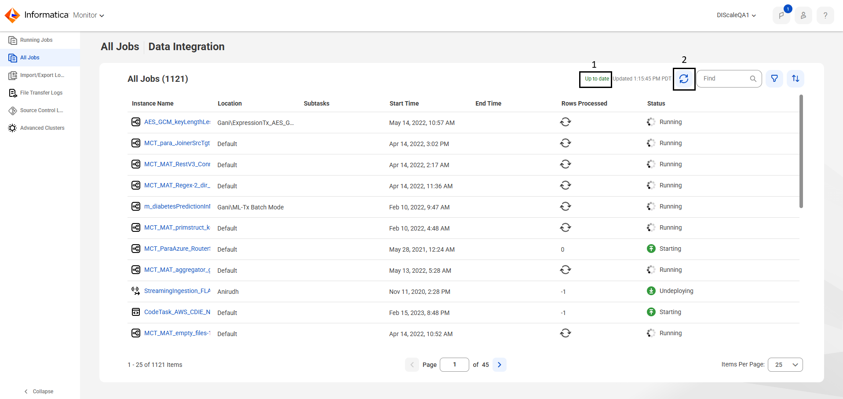The image size is (843, 399).
Task: Click mapping task icon for MCT_ParaAzure_Router
Action: click(x=136, y=249)
